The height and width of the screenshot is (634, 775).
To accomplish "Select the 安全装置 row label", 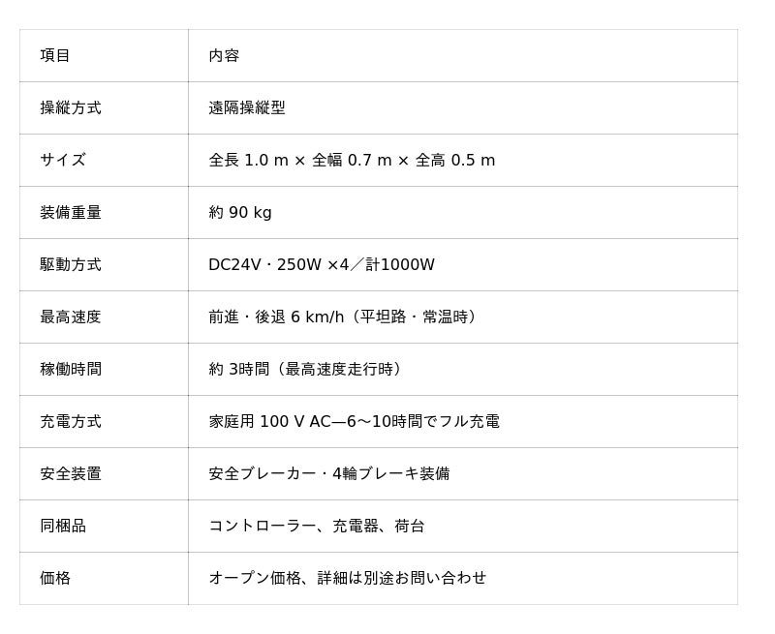I will pyautogui.click(x=71, y=473).
